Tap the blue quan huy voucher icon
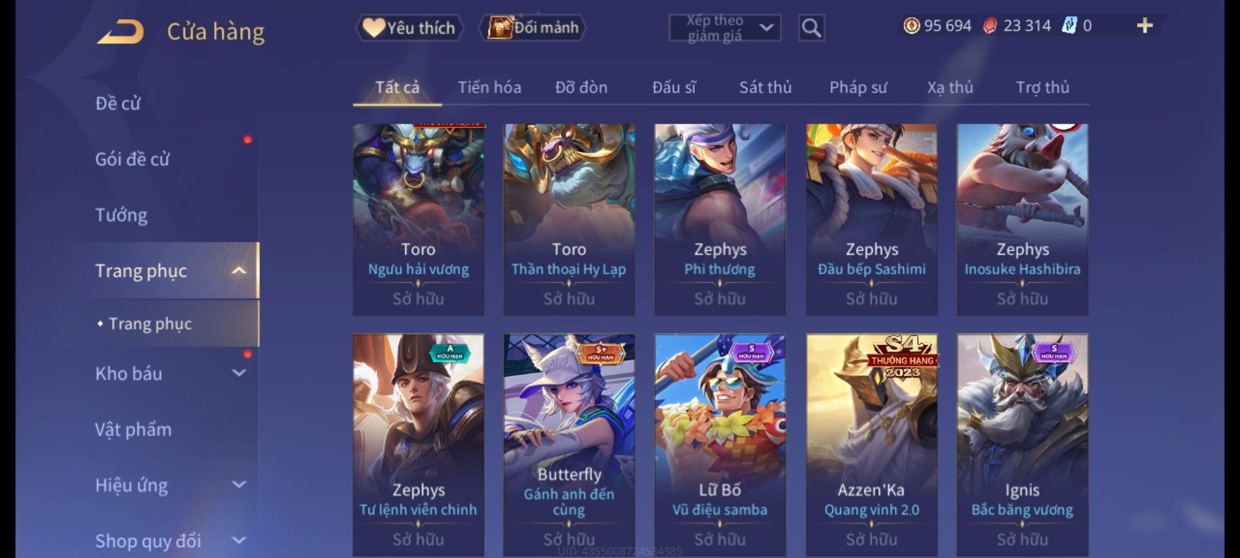The image size is (1240, 558). pyautogui.click(x=1069, y=26)
